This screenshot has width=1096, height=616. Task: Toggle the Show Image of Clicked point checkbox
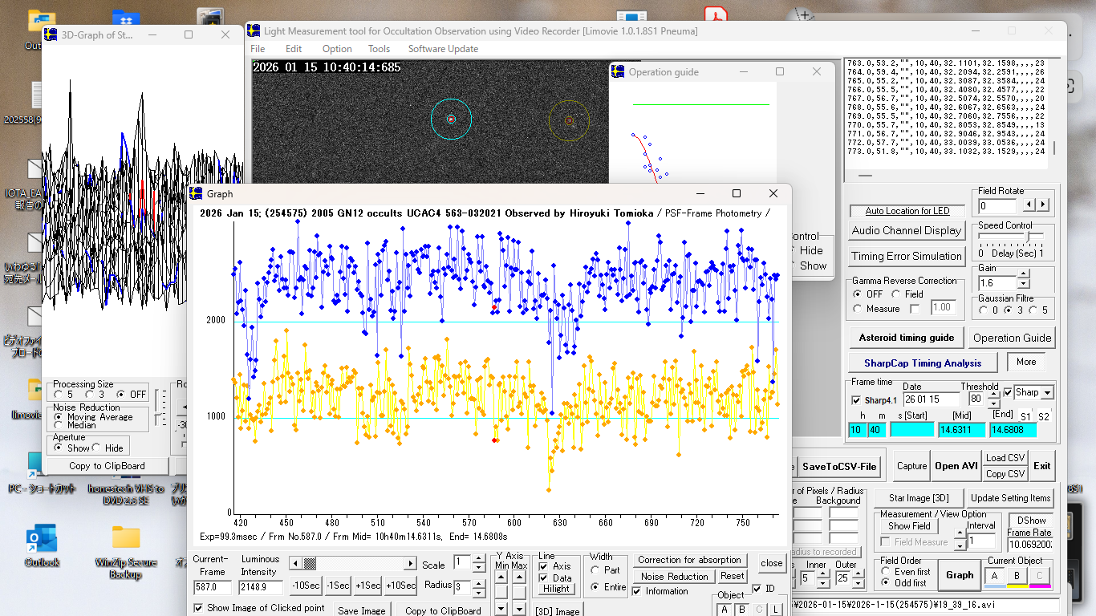pos(199,608)
